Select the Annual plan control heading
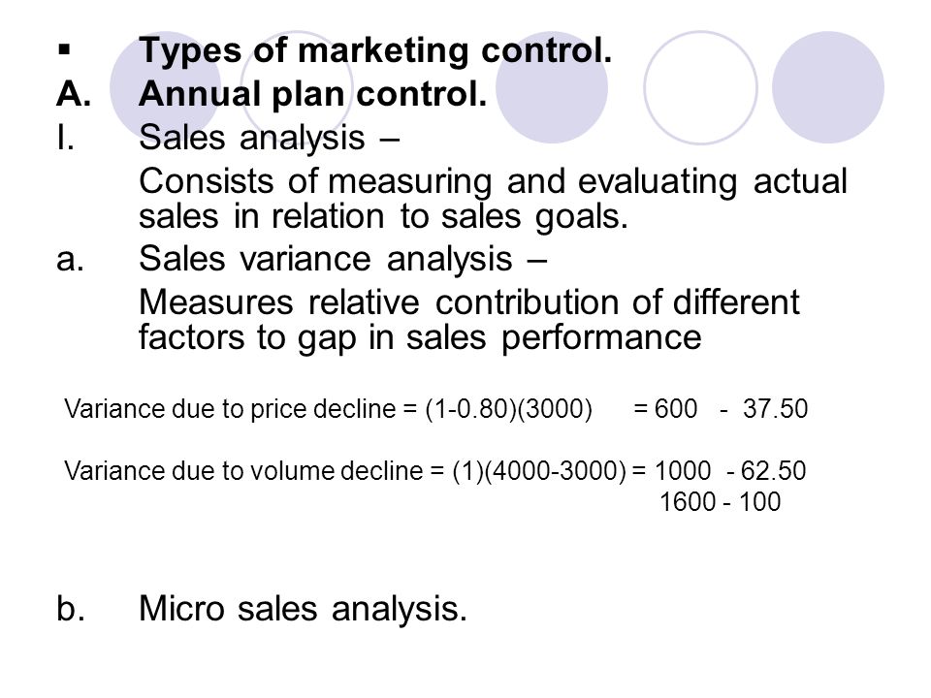This screenshot has width=931, height=698. [x=312, y=94]
